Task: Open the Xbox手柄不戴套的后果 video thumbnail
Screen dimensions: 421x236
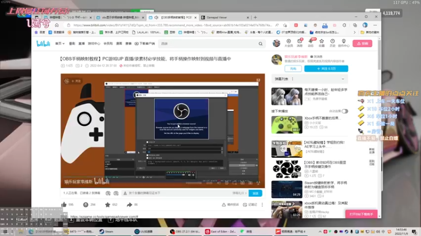Action: coord(286,124)
